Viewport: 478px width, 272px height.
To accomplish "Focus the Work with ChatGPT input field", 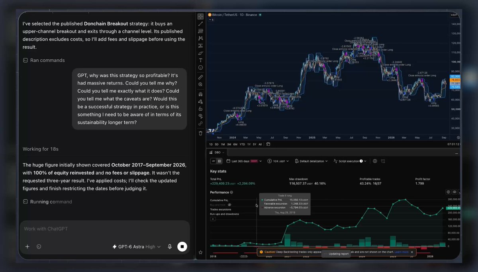I will point(104,229).
